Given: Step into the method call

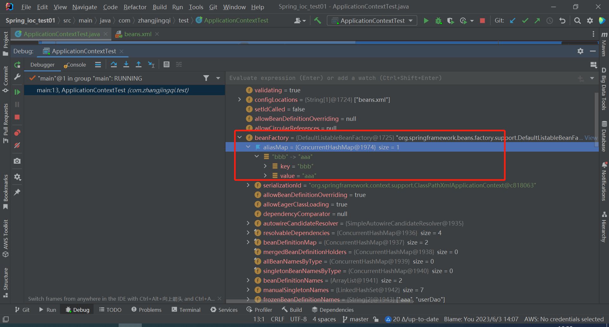Looking at the screenshot, I should coord(126,64).
